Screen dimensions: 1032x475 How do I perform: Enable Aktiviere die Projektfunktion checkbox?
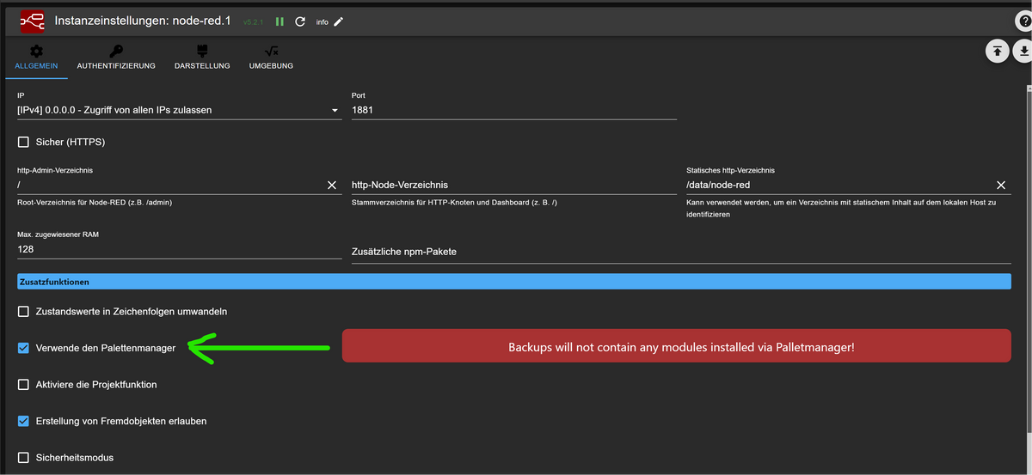23,385
